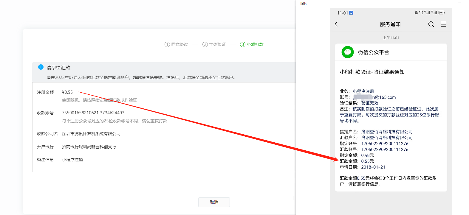
Task: Click company name 深圳市腾讯计算机系统有限公司
Action: (91, 134)
